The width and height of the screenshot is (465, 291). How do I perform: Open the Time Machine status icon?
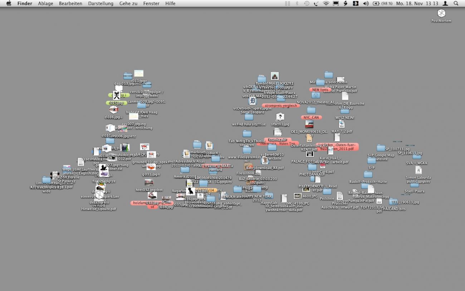(x=307, y=4)
